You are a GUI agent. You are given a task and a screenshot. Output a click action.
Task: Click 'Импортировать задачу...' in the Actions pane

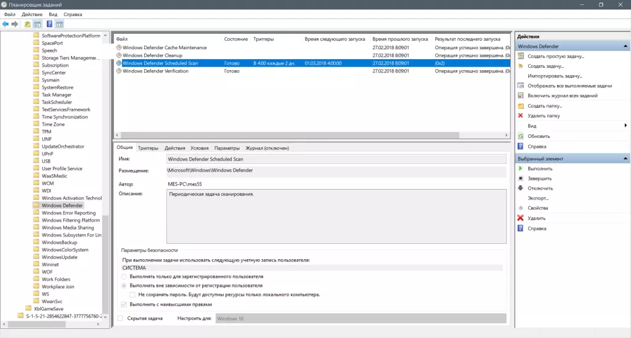click(x=555, y=76)
